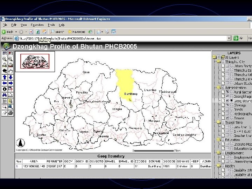The image size is (252, 189).
Task: Collapse the Thimphu City folder
Action: pos(218,62)
